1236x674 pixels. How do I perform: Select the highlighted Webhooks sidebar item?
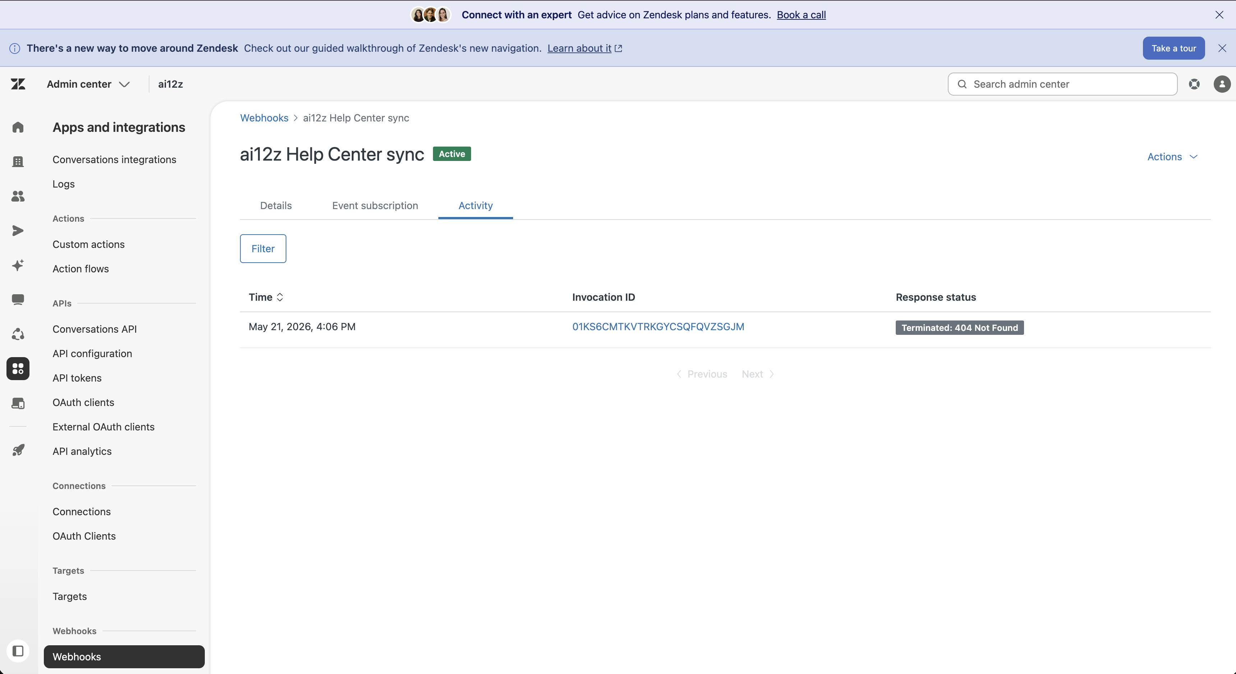124,657
